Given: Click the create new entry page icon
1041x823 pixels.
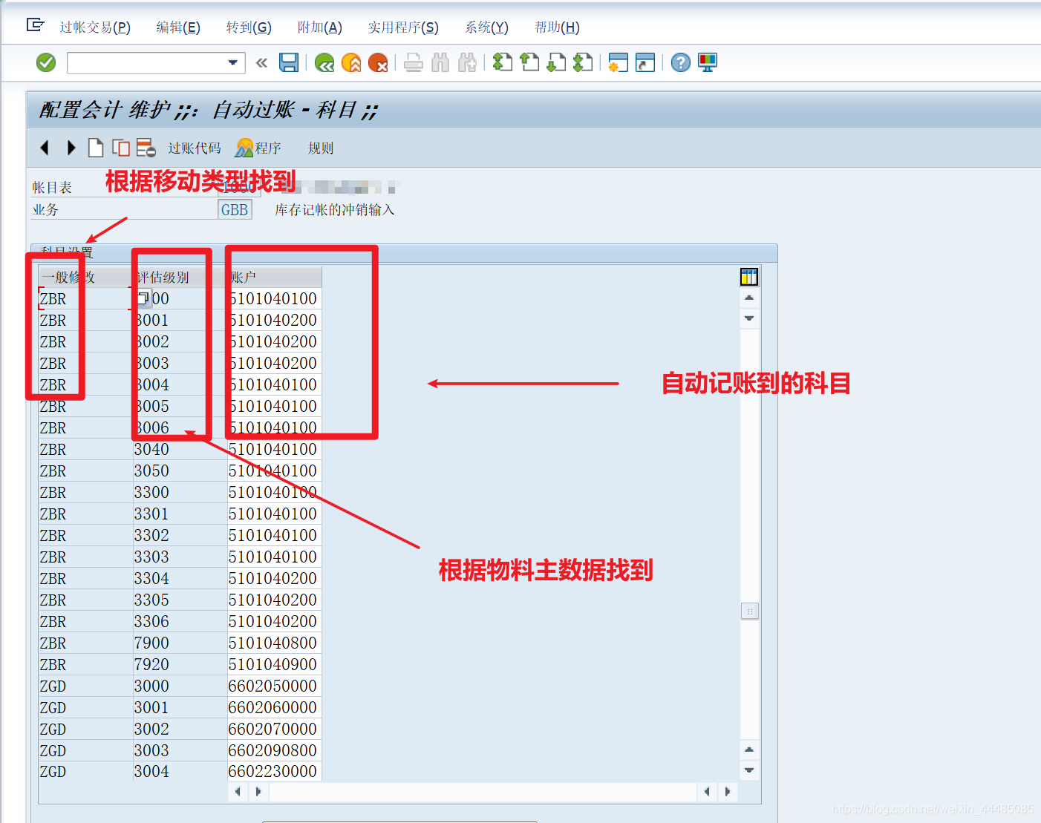Looking at the screenshot, I should pyautogui.click(x=95, y=148).
